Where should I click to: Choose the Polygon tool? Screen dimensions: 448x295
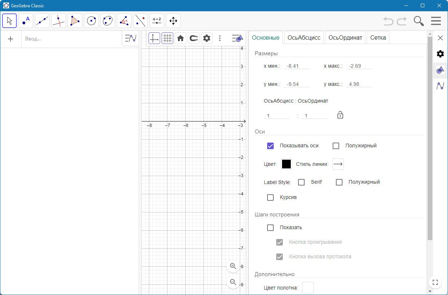point(75,21)
